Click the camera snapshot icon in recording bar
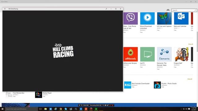 [x=105, y=105]
